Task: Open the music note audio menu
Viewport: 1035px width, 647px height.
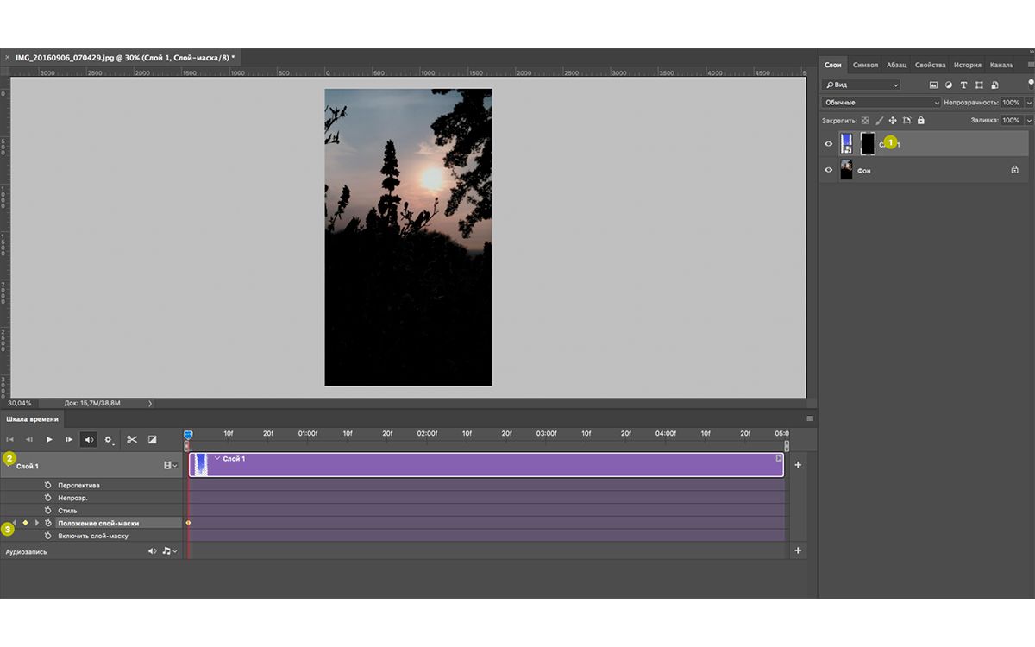Action: point(169,551)
